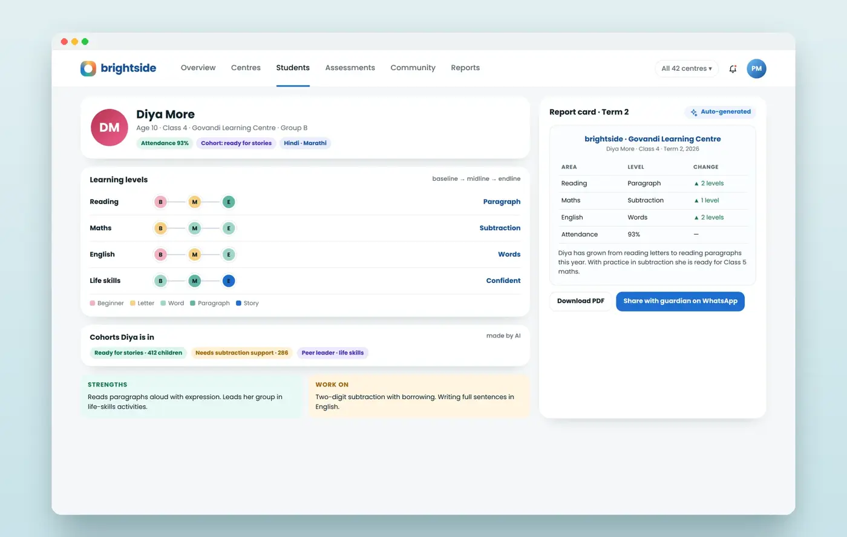Viewport: 847px width, 537px height.
Task: Click the Attendance 93% badge
Action: pos(165,143)
